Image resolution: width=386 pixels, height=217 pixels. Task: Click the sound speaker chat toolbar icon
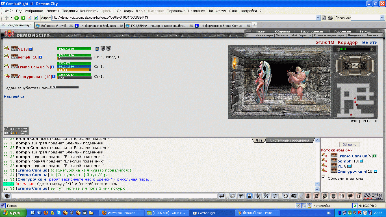[274, 196]
